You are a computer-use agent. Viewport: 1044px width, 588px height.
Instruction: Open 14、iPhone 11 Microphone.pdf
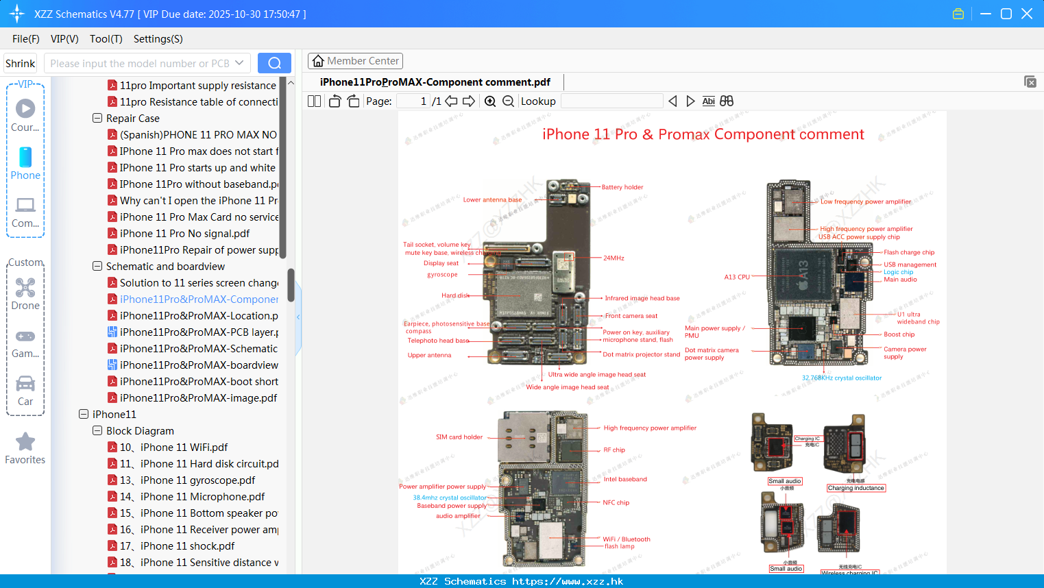coord(186,496)
